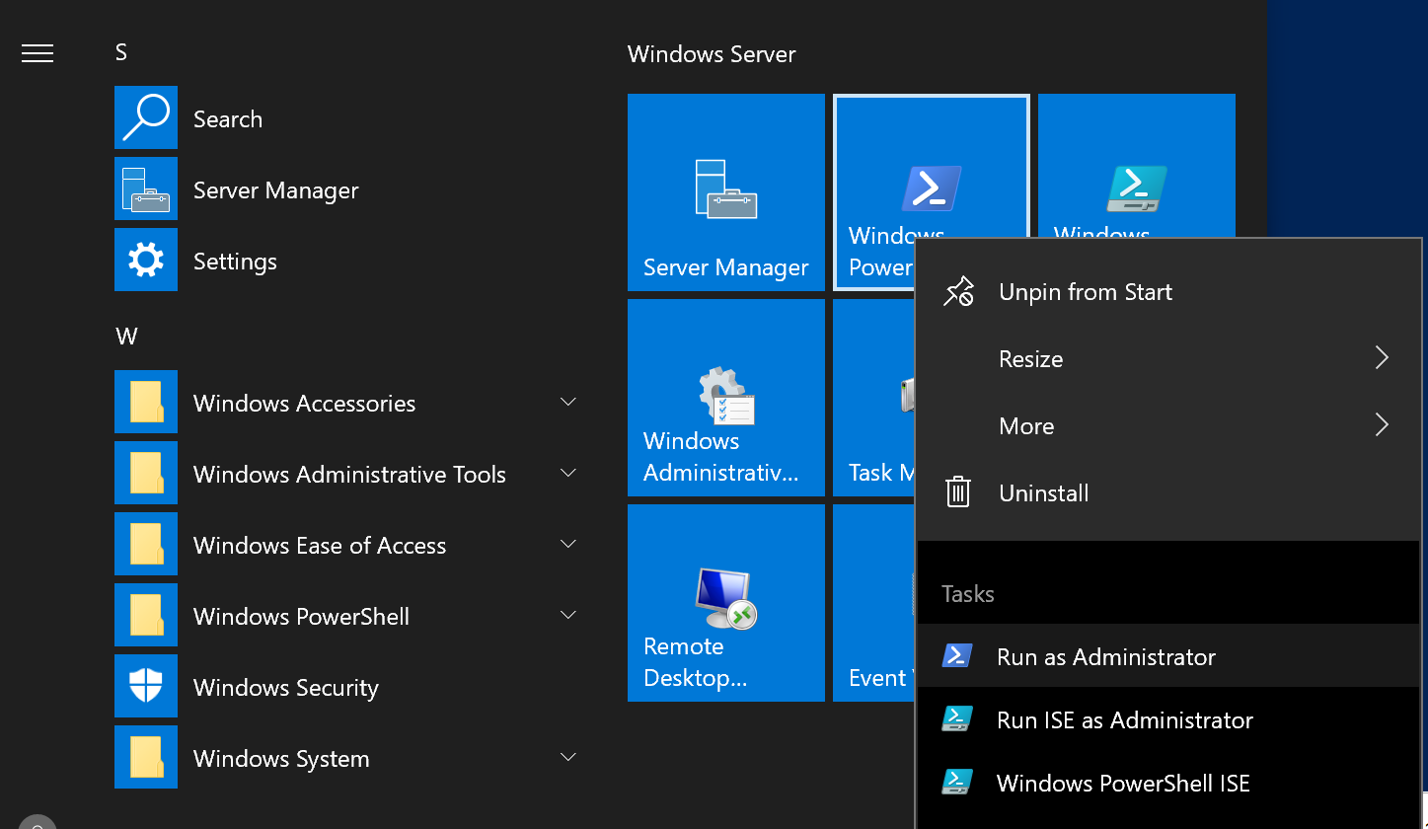Open Settings via the gear icon
This screenshot has width=1428, height=829.
pyautogui.click(x=146, y=261)
